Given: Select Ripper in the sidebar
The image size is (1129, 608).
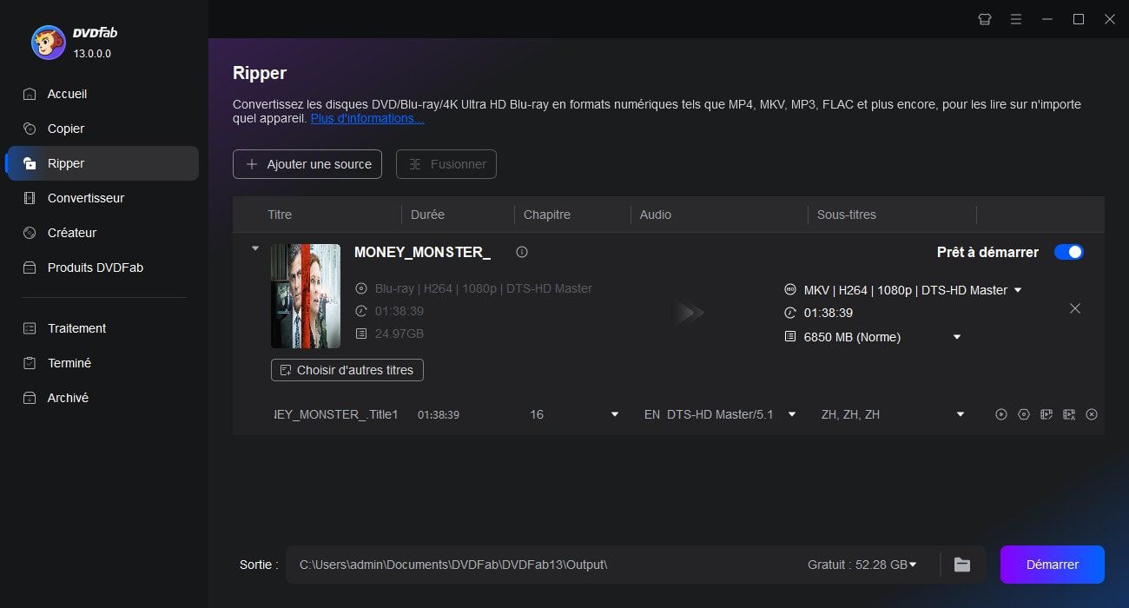Looking at the screenshot, I should (103, 163).
